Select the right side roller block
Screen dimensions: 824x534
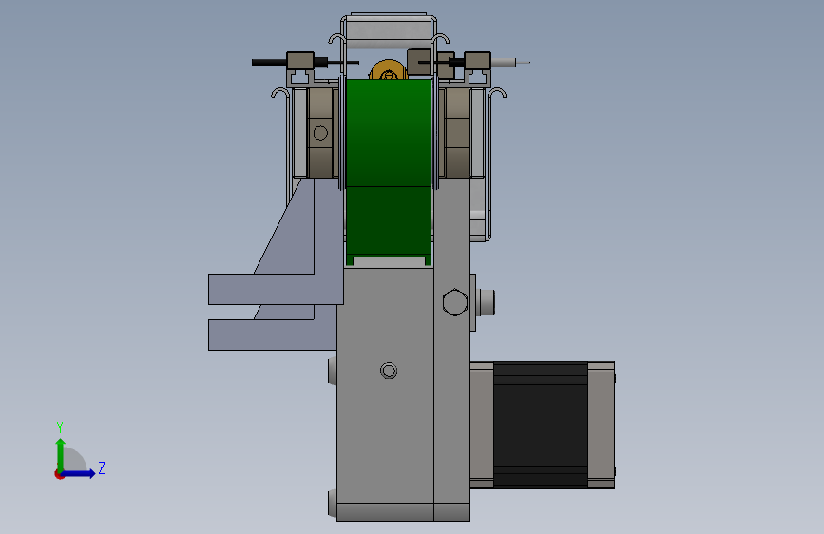456,133
